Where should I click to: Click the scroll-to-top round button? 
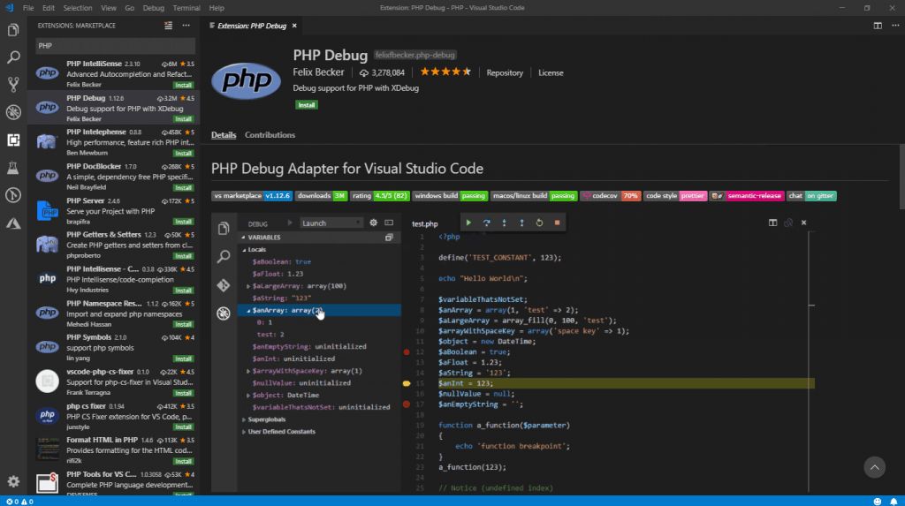pos(874,467)
